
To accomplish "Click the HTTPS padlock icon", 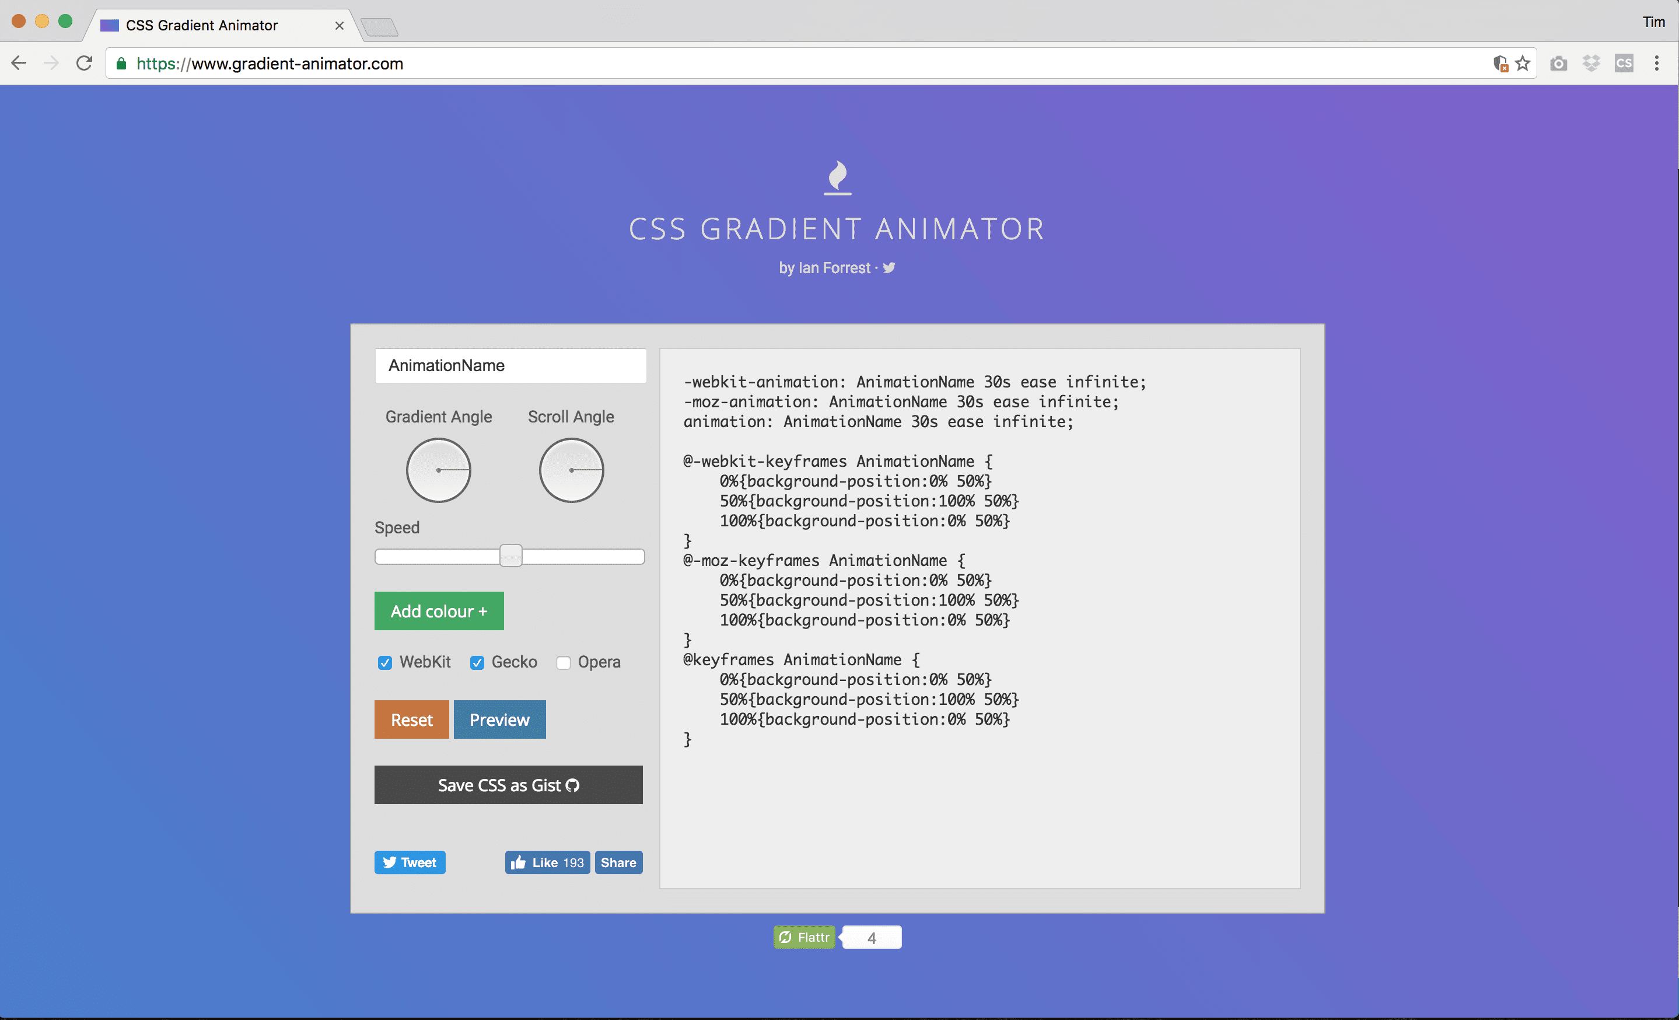I will (121, 64).
